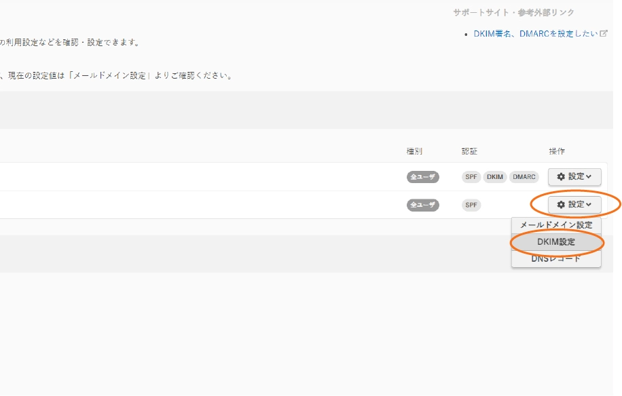622x396 pixels.
Task: Collapse second row's 設定 dropdown chevron
Action: tap(589, 205)
